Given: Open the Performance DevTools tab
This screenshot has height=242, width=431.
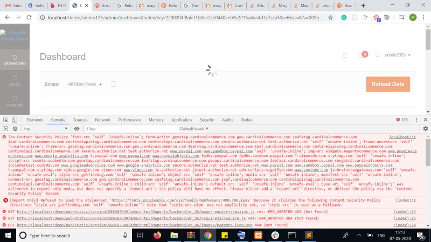Looking at the screenshot, I should [x=129, y=120].
